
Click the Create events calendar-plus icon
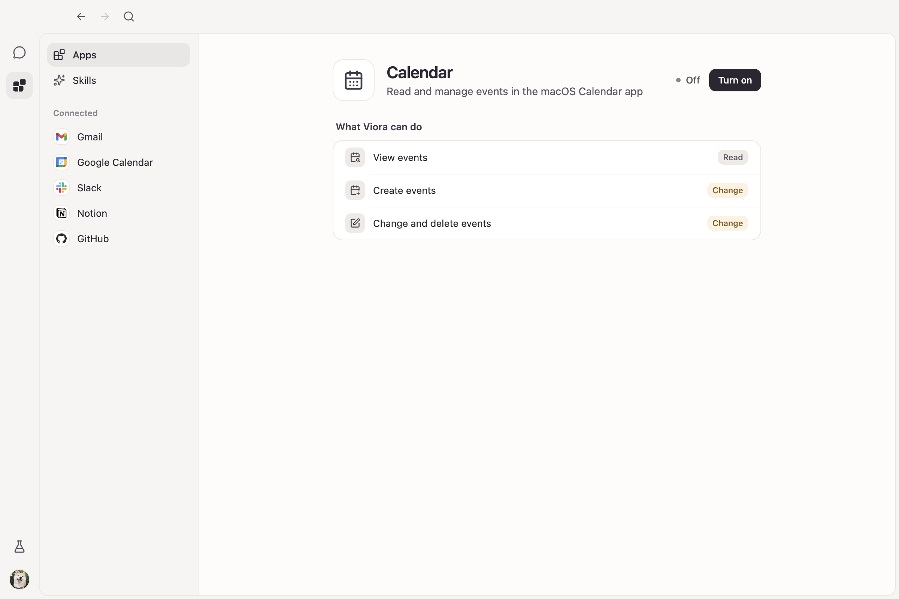(355, 190)
